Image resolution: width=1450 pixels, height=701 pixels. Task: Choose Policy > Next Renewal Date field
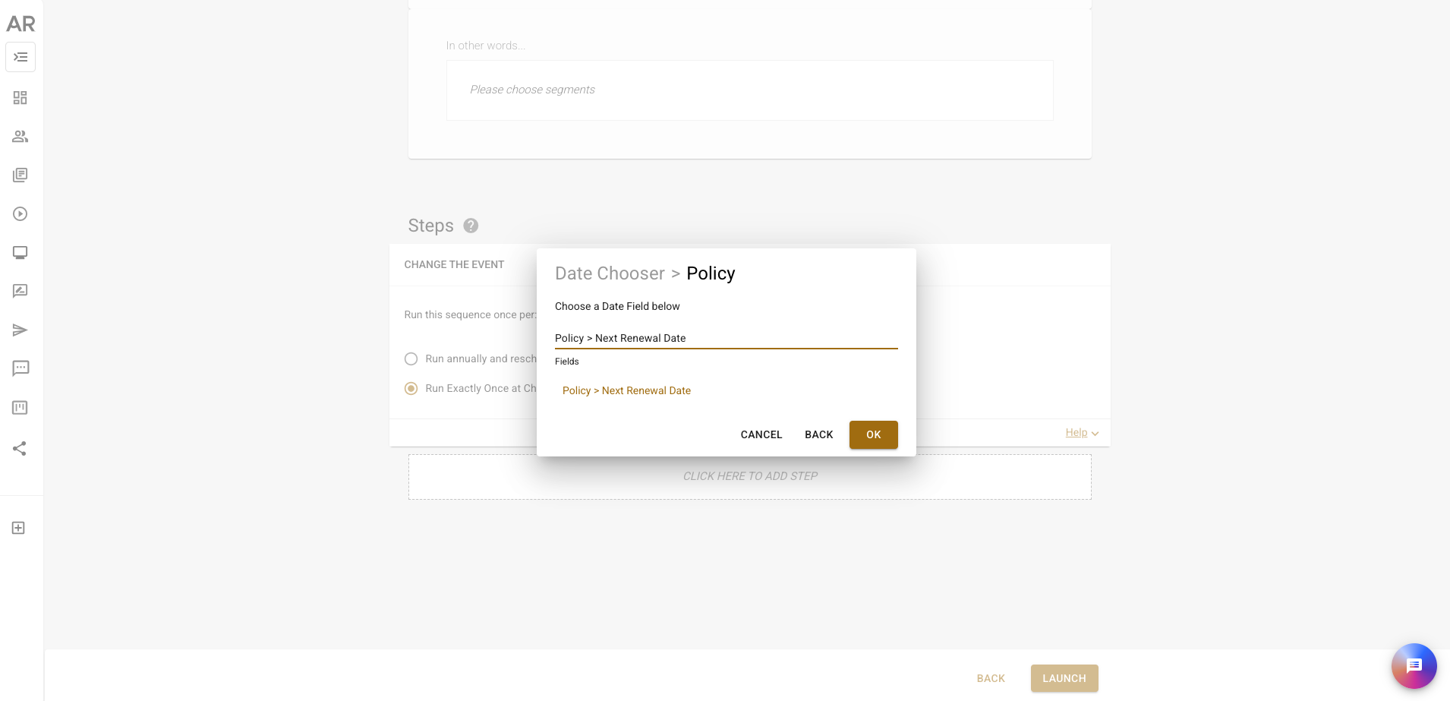[626, 390]
